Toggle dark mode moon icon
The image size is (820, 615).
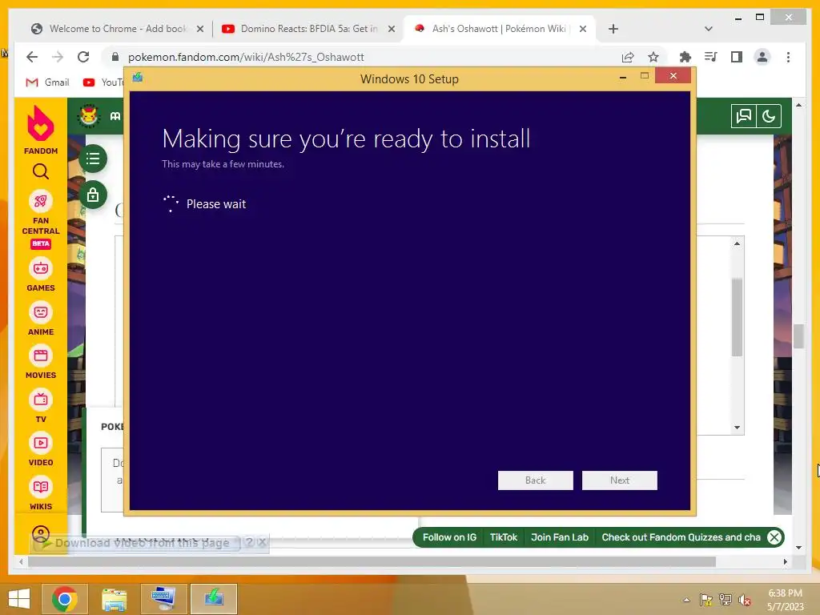[x=769, y=116]
